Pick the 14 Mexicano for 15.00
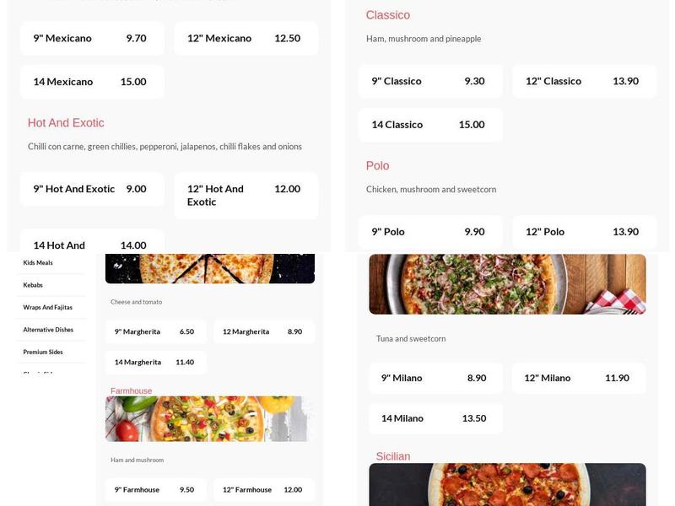The image size is (675, 506). pos(92,82)
